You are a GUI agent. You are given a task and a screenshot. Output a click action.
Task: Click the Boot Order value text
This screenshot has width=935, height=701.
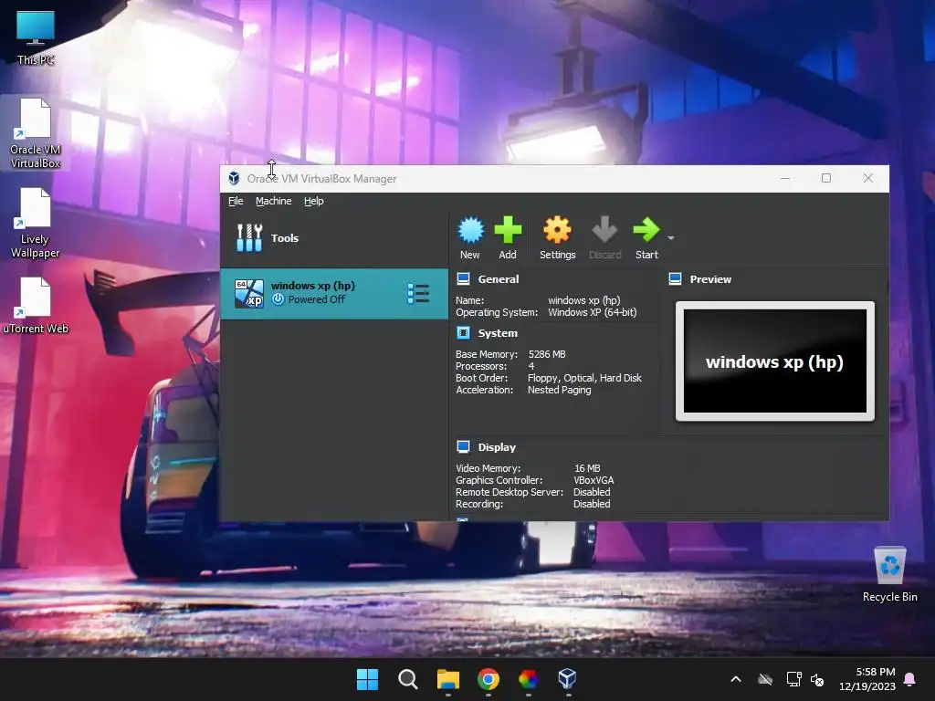(584, 378)
